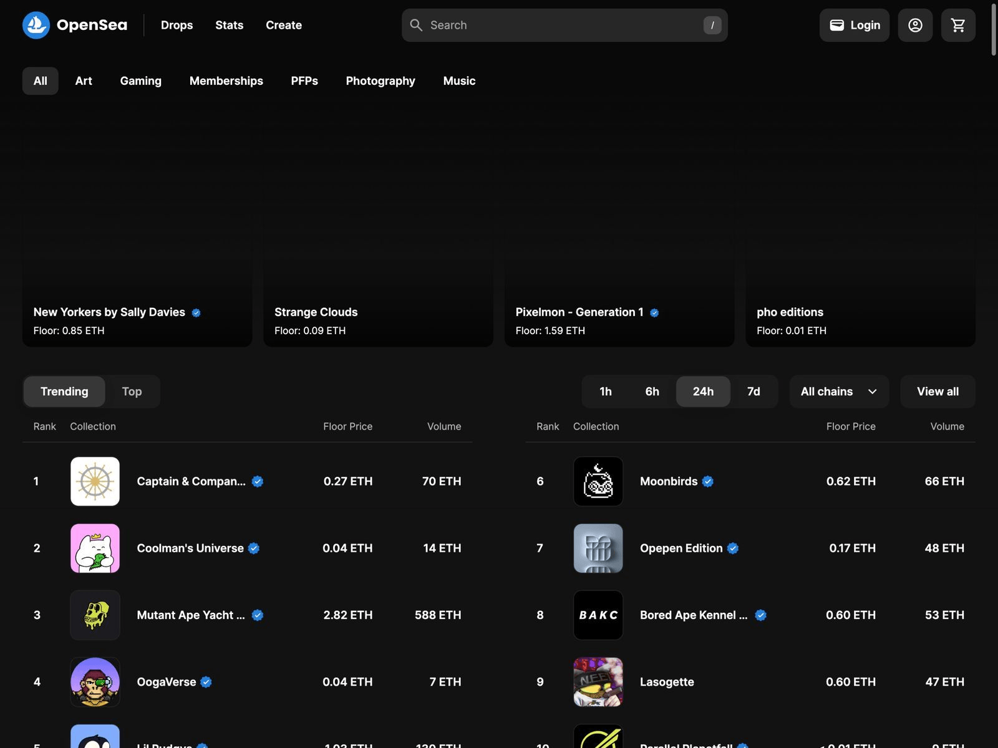
Task: Click OogaVerse verified badge
Action: coord(206,682)
